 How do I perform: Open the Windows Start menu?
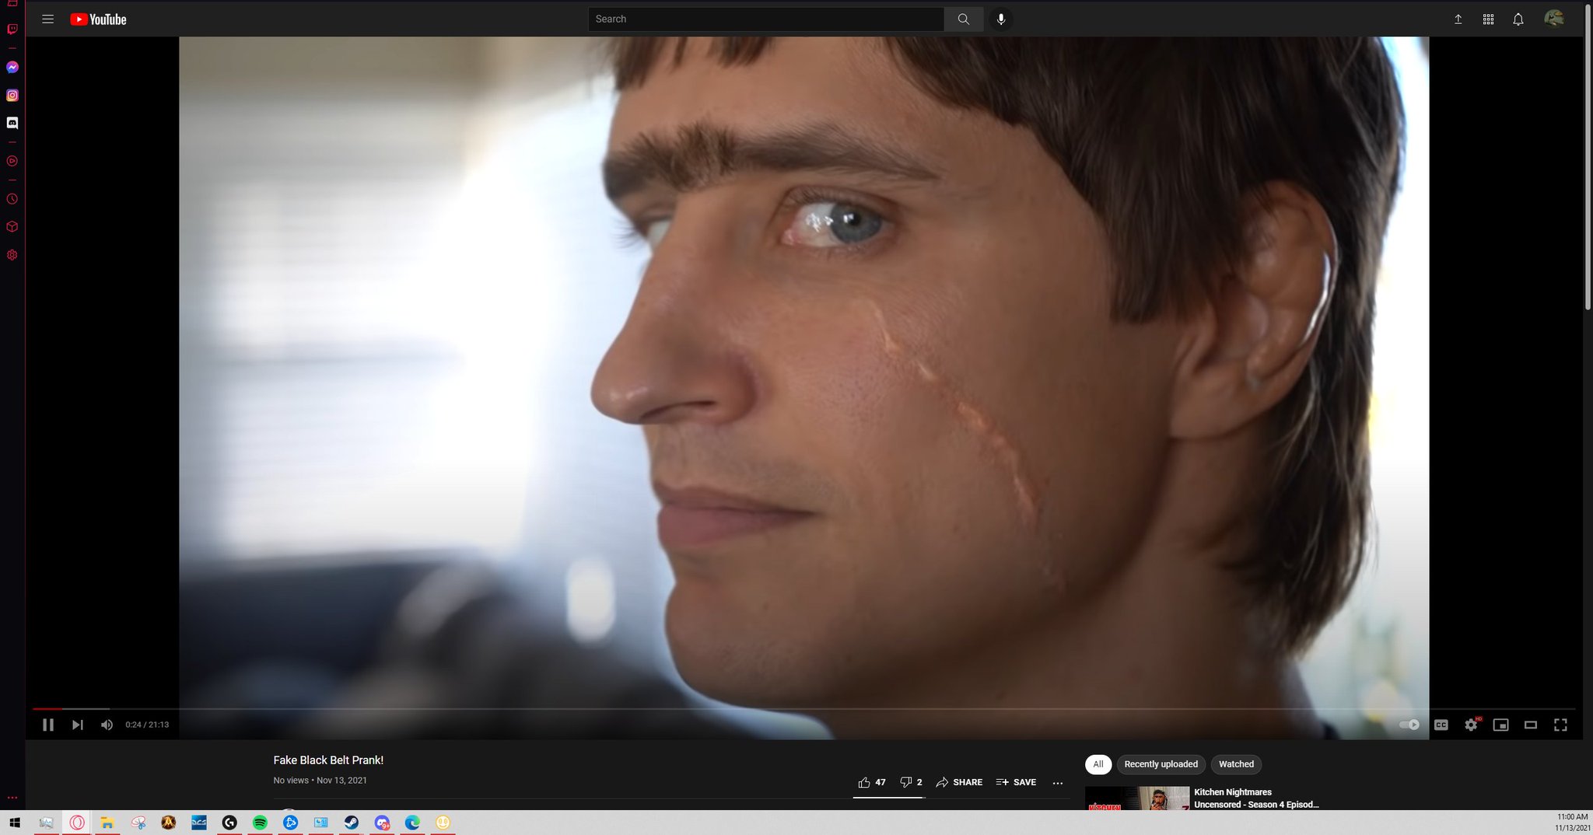tap(15, 823)
